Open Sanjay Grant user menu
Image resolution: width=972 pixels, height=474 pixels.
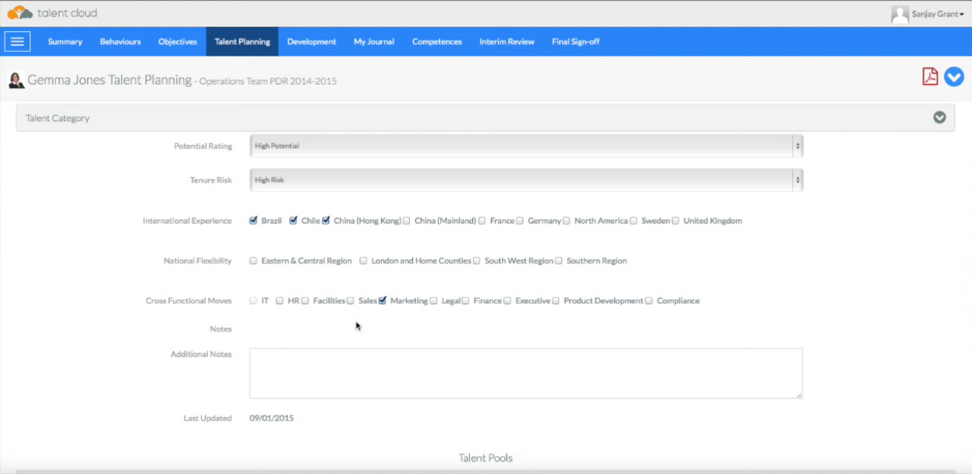pyautogui.click(x=937, y=14)
